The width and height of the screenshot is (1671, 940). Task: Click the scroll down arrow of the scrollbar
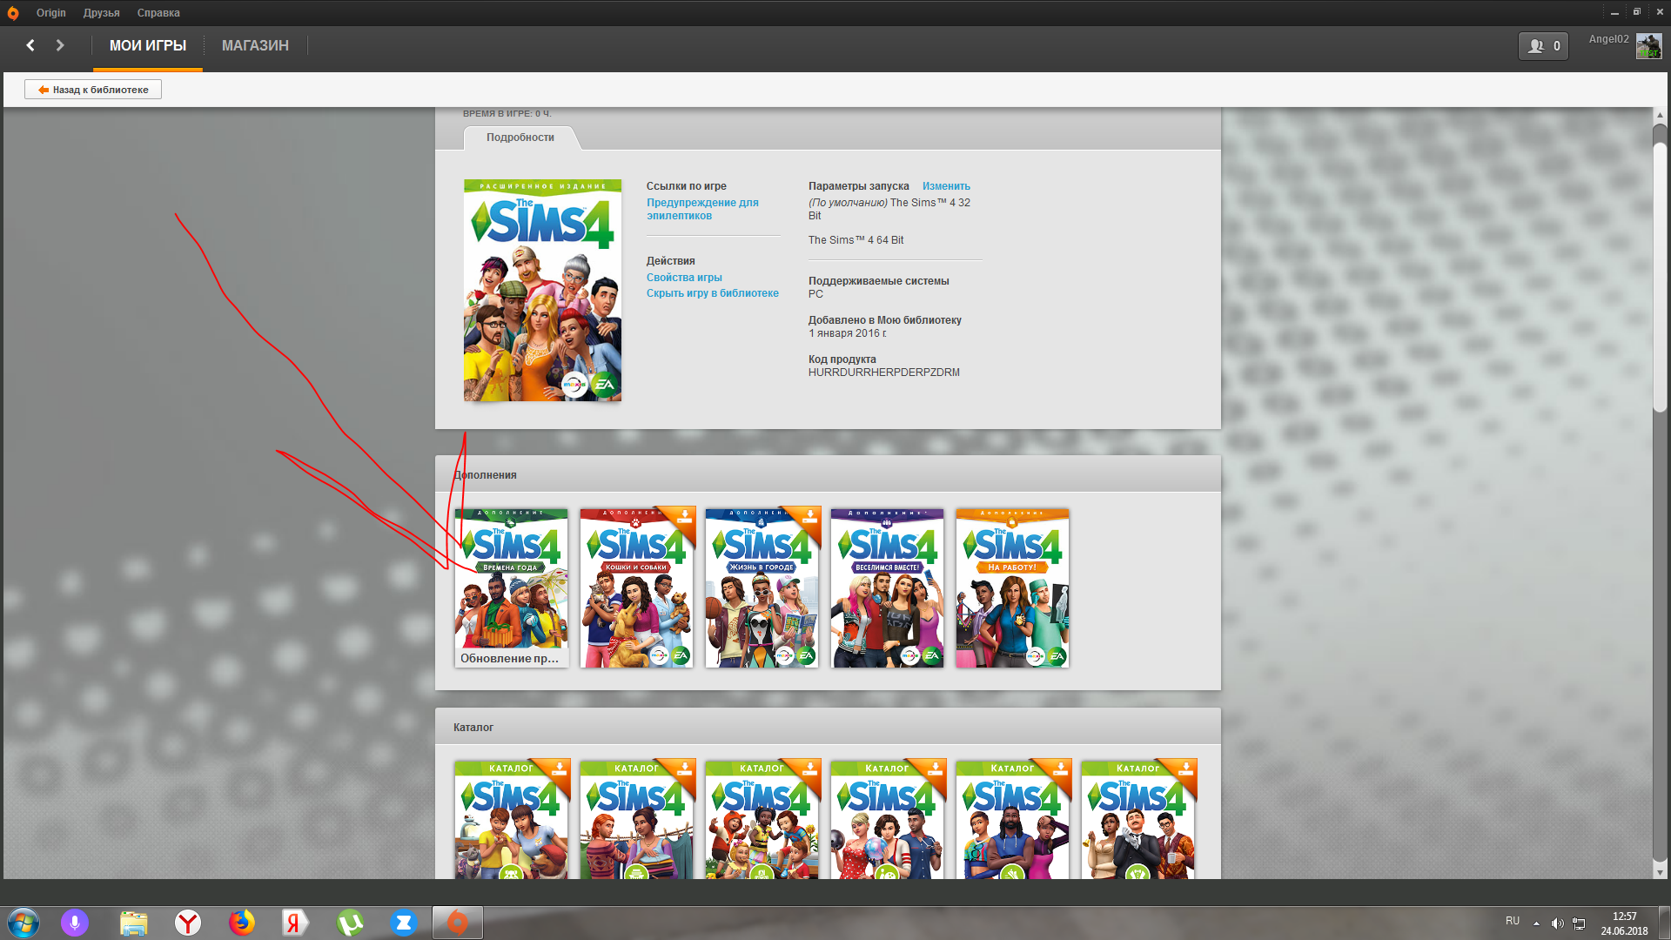(x=1660, y=871)
